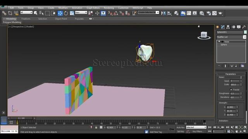The height and width of the screenshot is (139, 248).
Task: Open the Modifiers menu
Action: (x=63, y=8)
